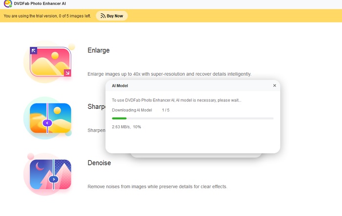Close the AI Model dialog
The image size is (342, 216).
(275, 86)
